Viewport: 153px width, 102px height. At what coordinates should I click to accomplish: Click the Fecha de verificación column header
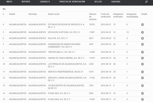(105, 15)
